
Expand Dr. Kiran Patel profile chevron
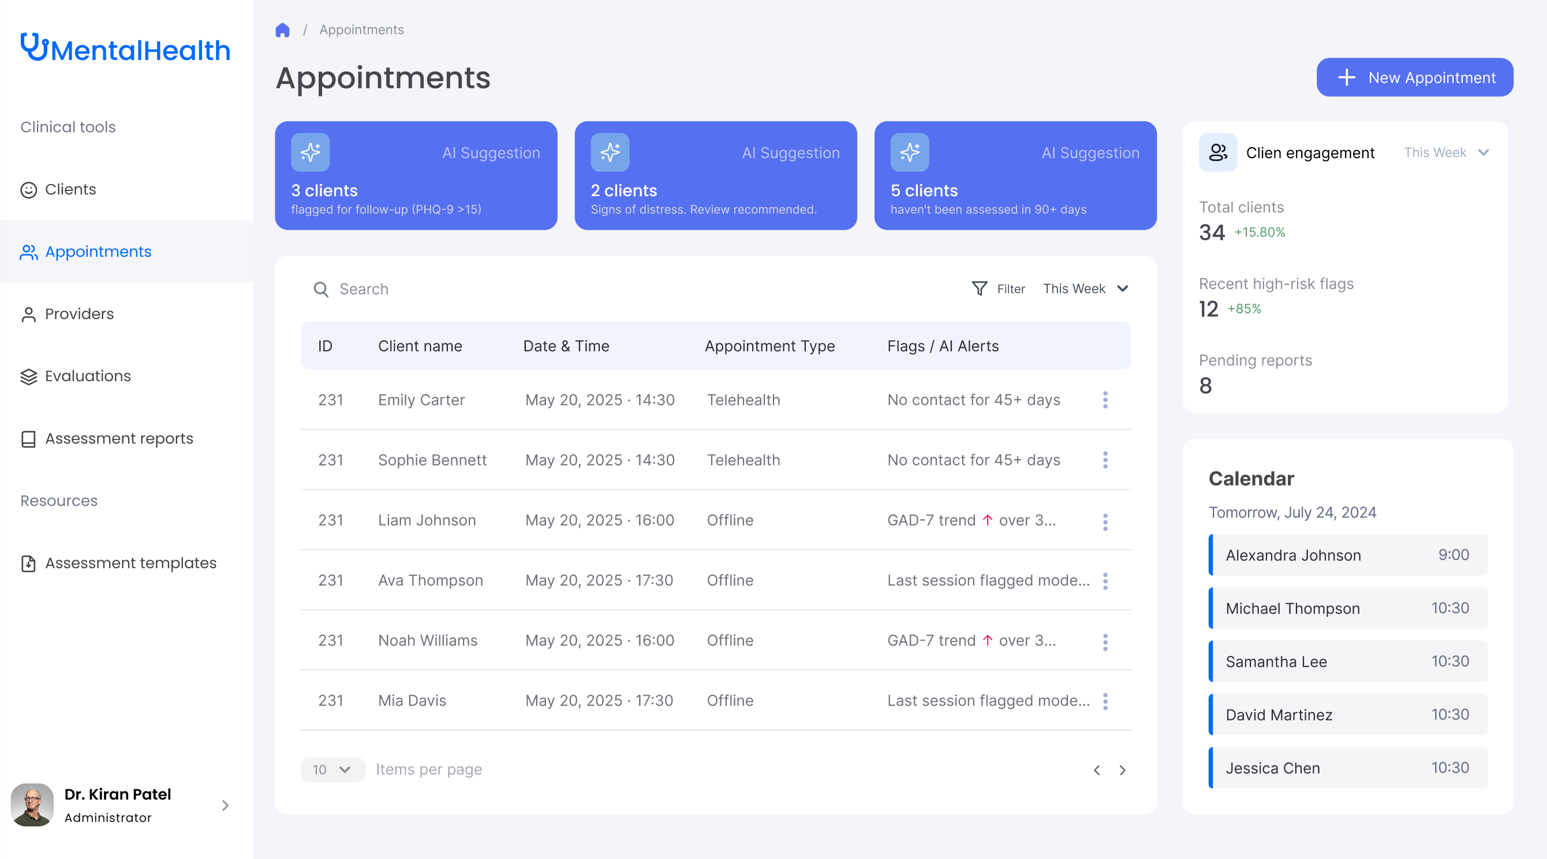pyautogui.click(x=225, y=805)
